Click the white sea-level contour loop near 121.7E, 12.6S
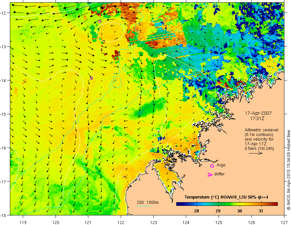 110,32
